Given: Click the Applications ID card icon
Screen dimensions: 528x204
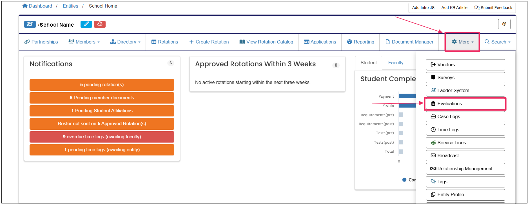Looking at the screenshot, I should (x=306, y=42).
